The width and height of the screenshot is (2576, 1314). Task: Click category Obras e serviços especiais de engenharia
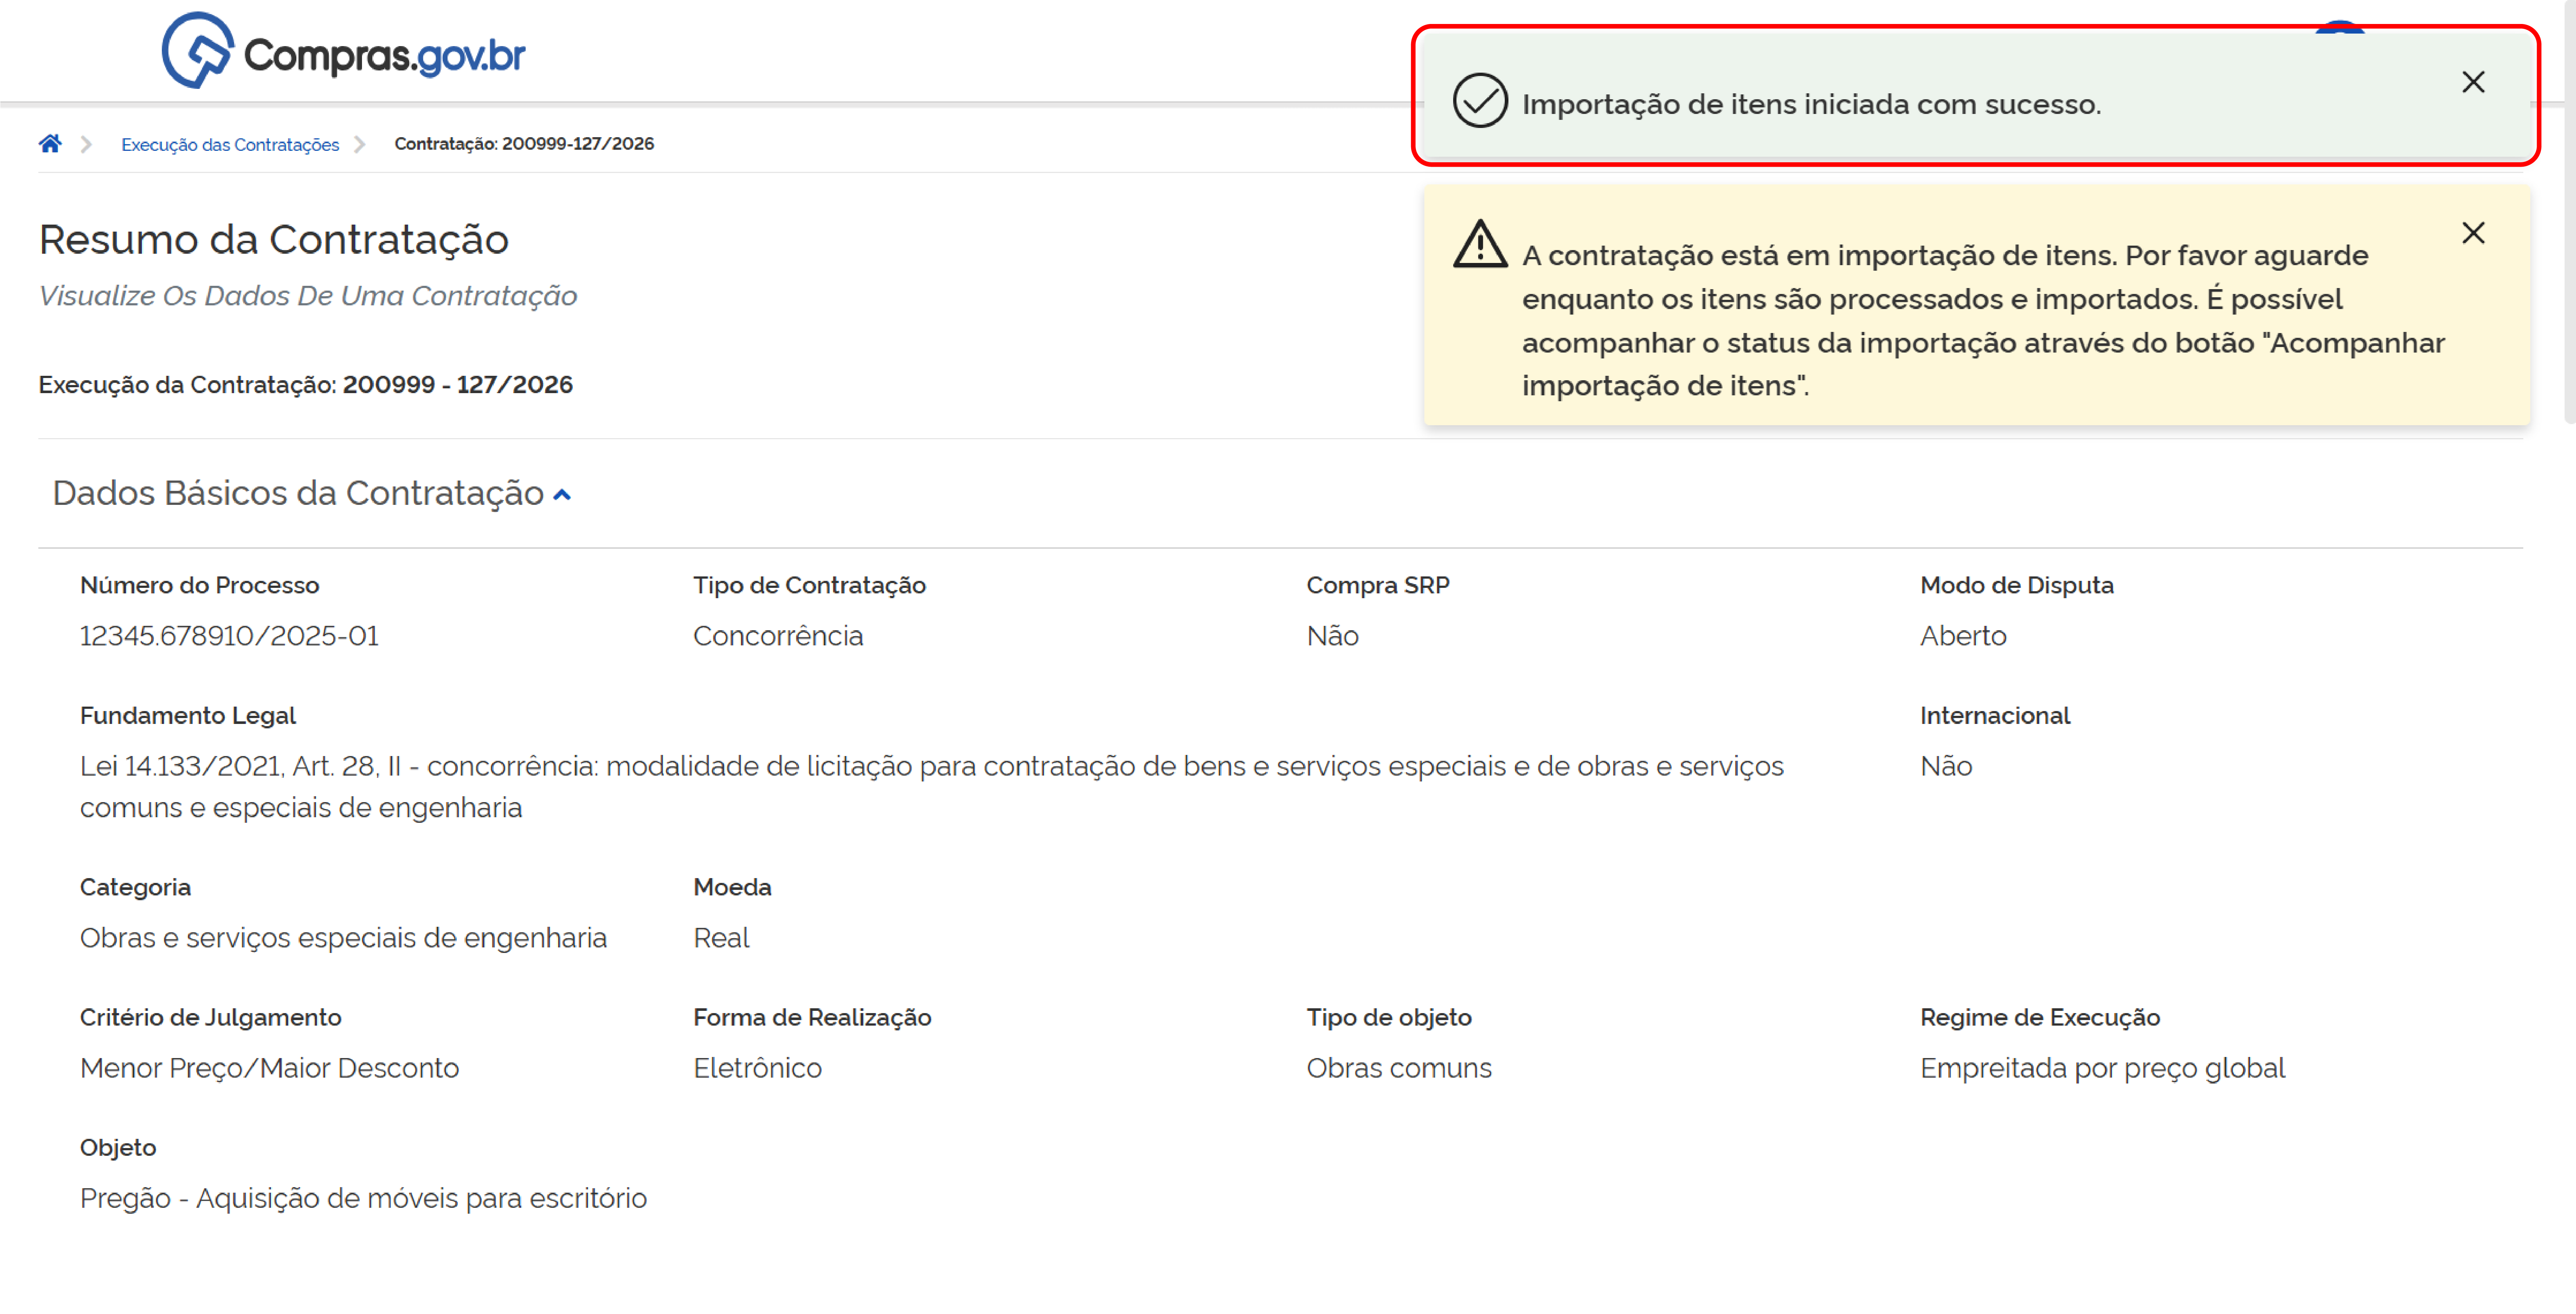343,939
